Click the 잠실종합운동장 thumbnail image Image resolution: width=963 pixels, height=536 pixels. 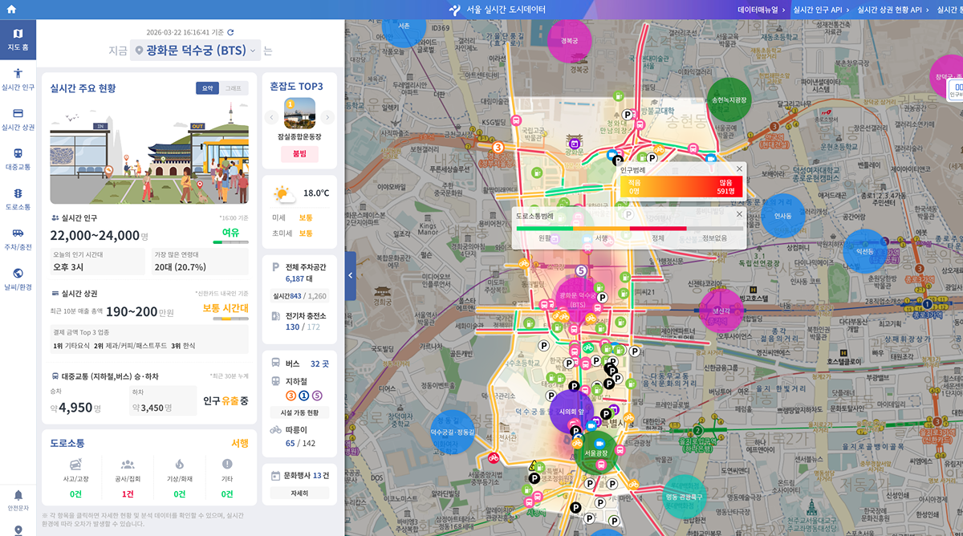[x=299, y=113]
